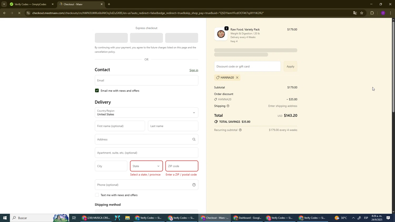Click the taskbar Buscar search box
The width and height of the screenshot is (395, 222).
pyautogui.click(x=39, y=218)
